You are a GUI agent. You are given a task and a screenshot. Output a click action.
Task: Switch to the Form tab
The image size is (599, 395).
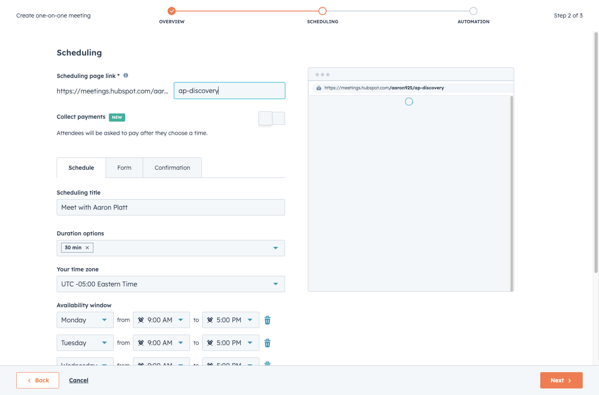click(x=124, y=168)
